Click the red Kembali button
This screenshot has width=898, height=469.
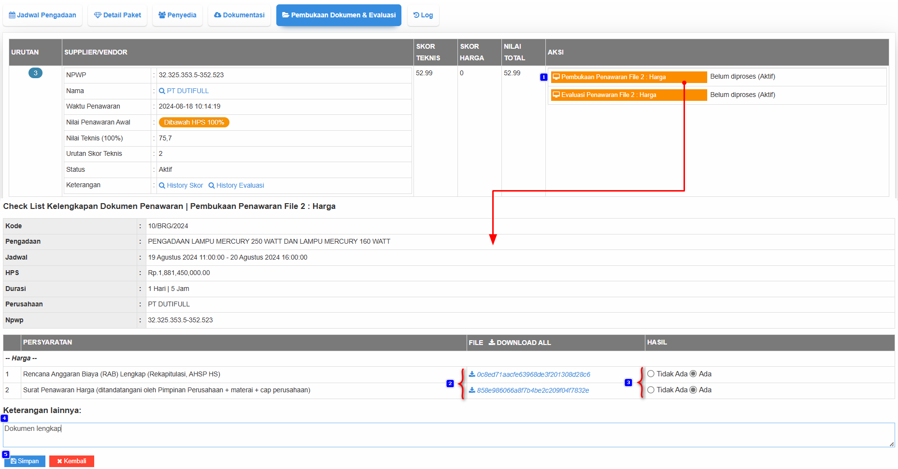point(71,461)
